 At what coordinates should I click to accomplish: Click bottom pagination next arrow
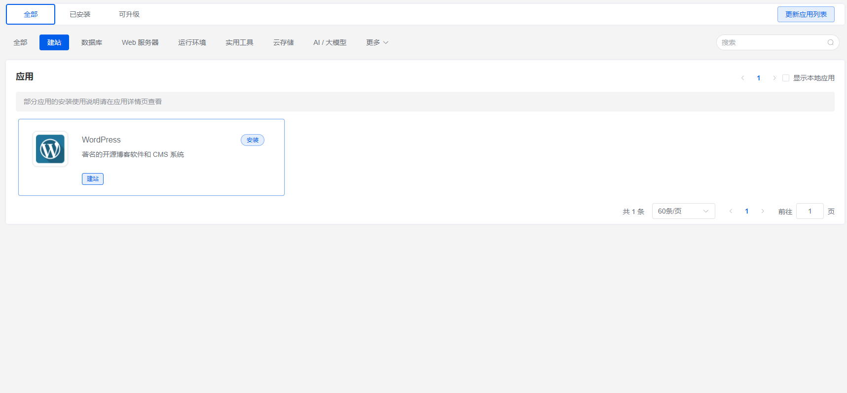click(762, 211)
